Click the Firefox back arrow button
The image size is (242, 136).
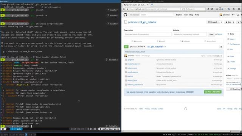[124, 9]
